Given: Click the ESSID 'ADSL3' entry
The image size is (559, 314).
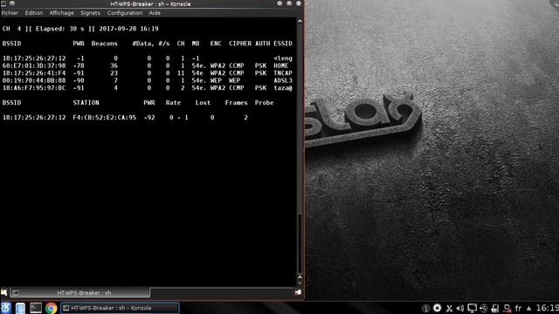Looking at the screenshot, I should 283,80.
